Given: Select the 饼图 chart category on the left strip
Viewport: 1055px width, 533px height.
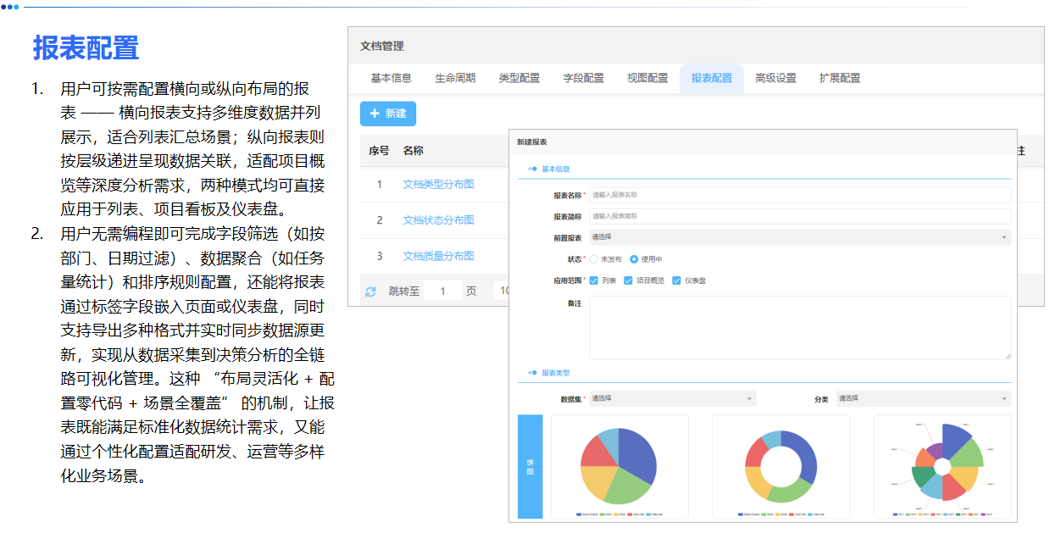Looking at the screenshot, I should pos(530,467).
